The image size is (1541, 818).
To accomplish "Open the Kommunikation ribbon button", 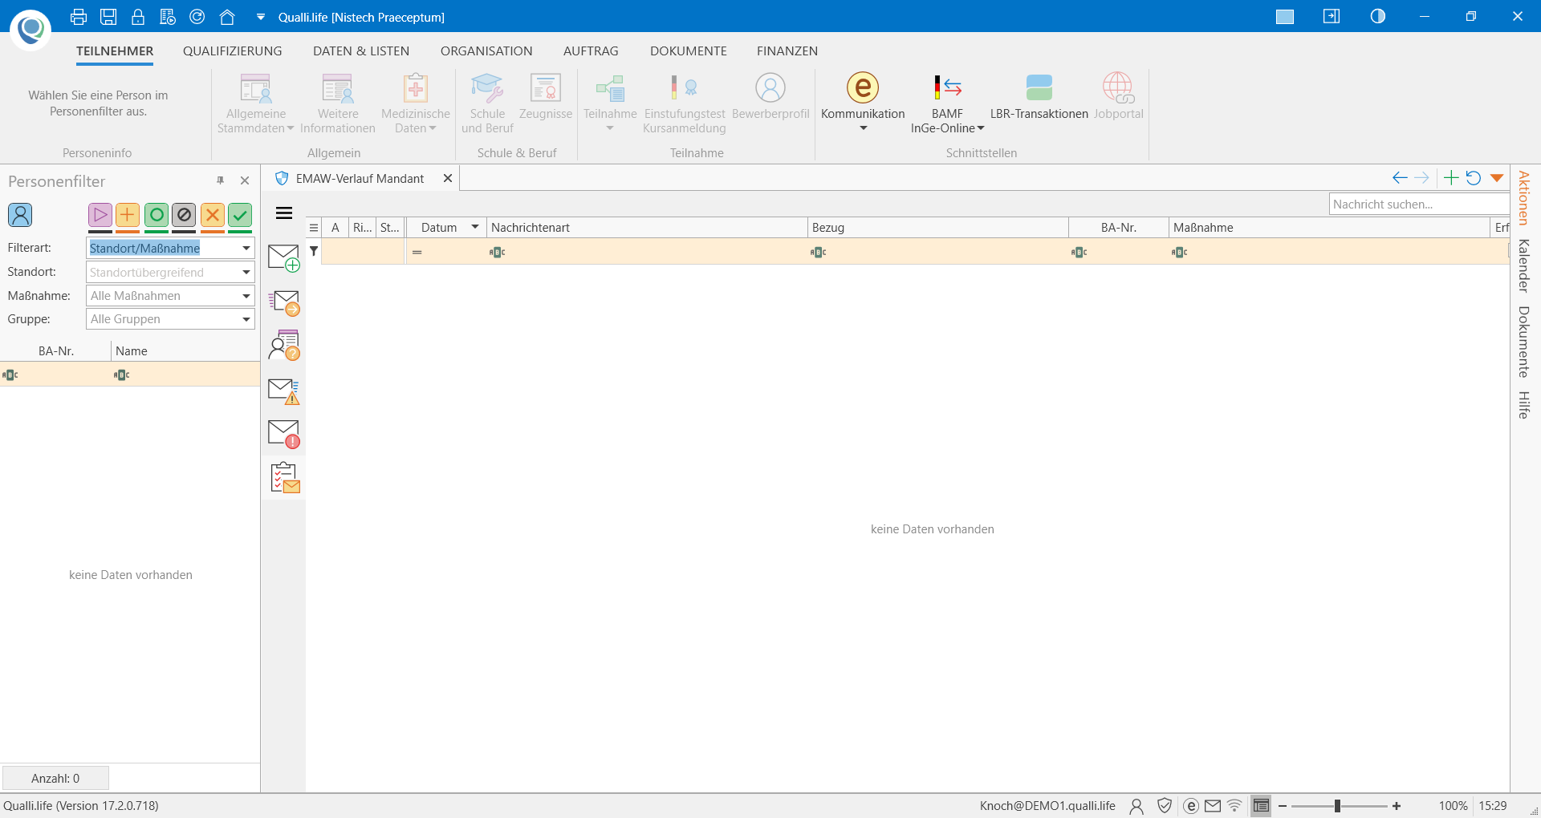I will [x=863, y=102].
